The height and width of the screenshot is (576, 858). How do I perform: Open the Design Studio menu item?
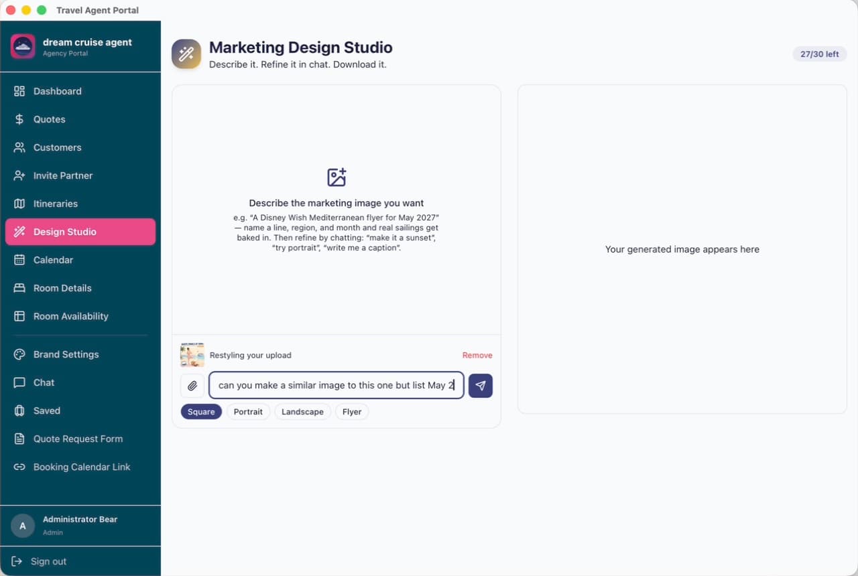80,232
